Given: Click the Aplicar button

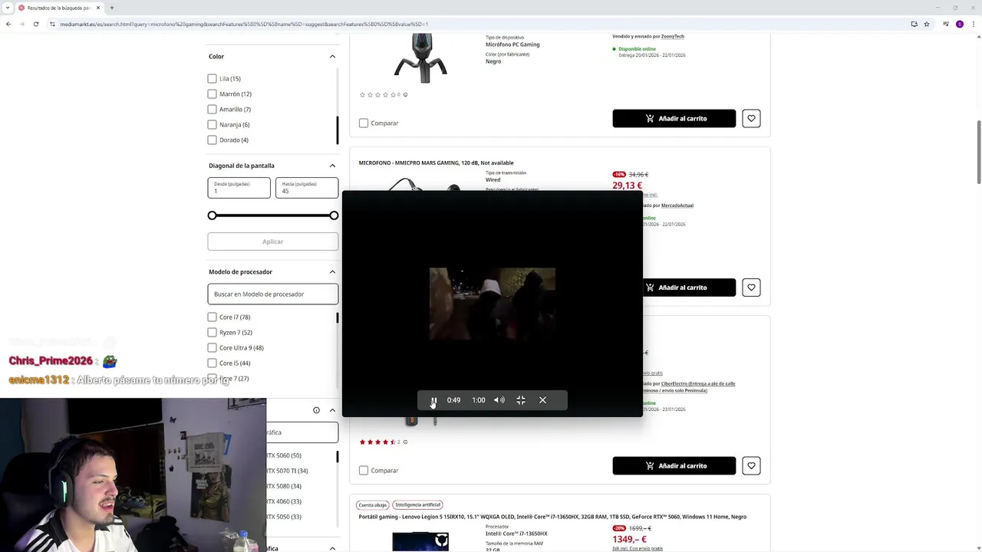Looking at the screenshot, I should [x=273, y=242].
